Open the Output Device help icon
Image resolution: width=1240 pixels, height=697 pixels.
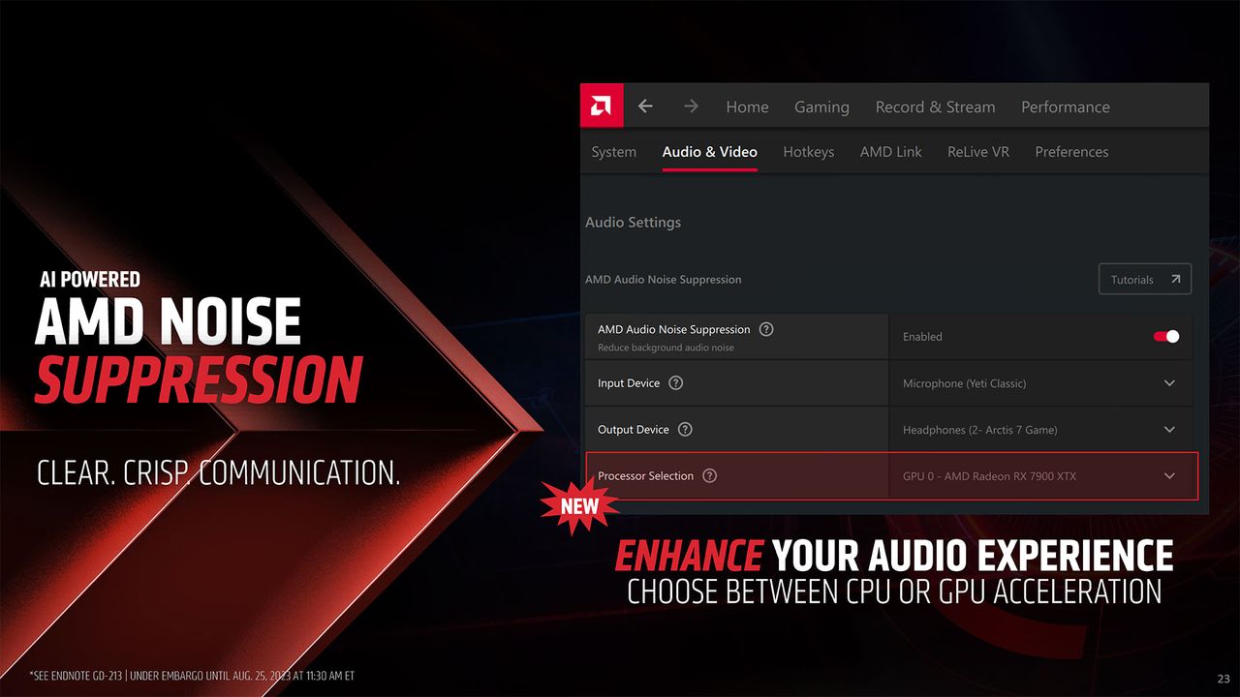[x=685, y=430]
